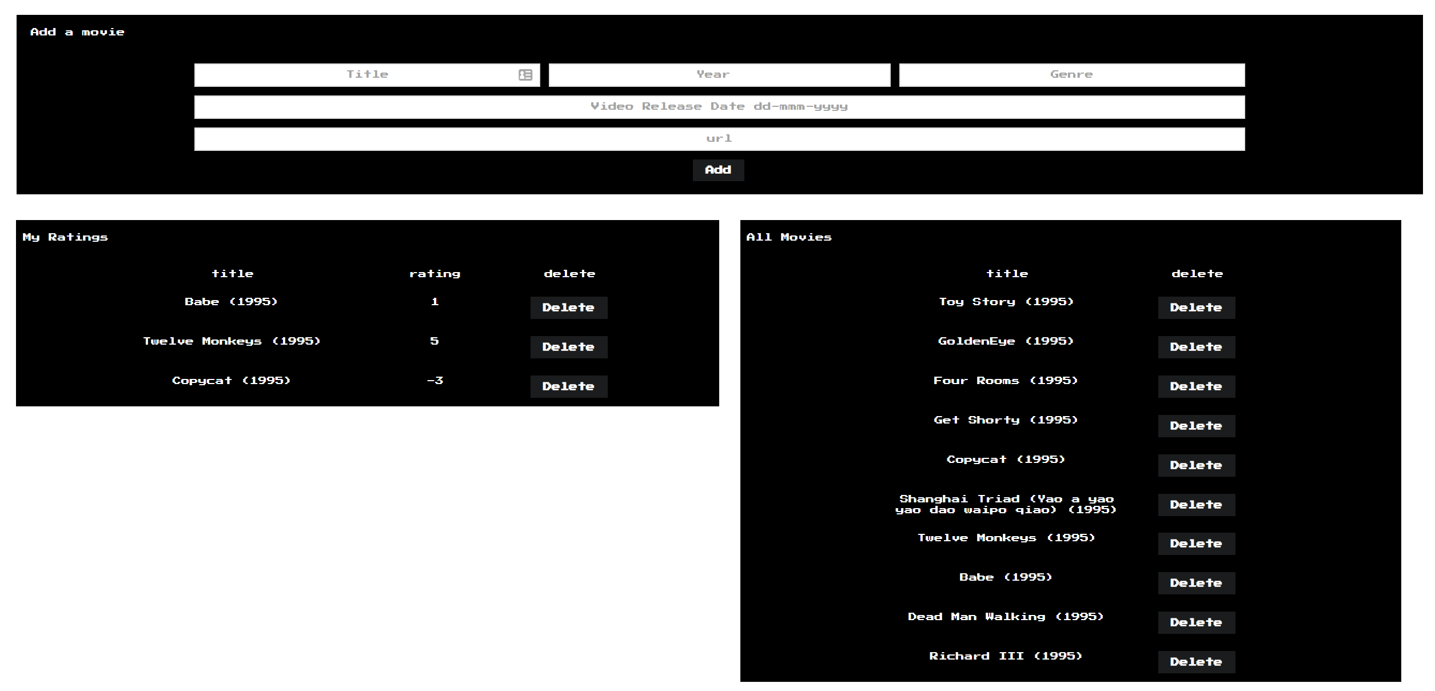This screenshot has height=691, width=1435.
Task: Focus the url input field
Action: pos(719,139)
